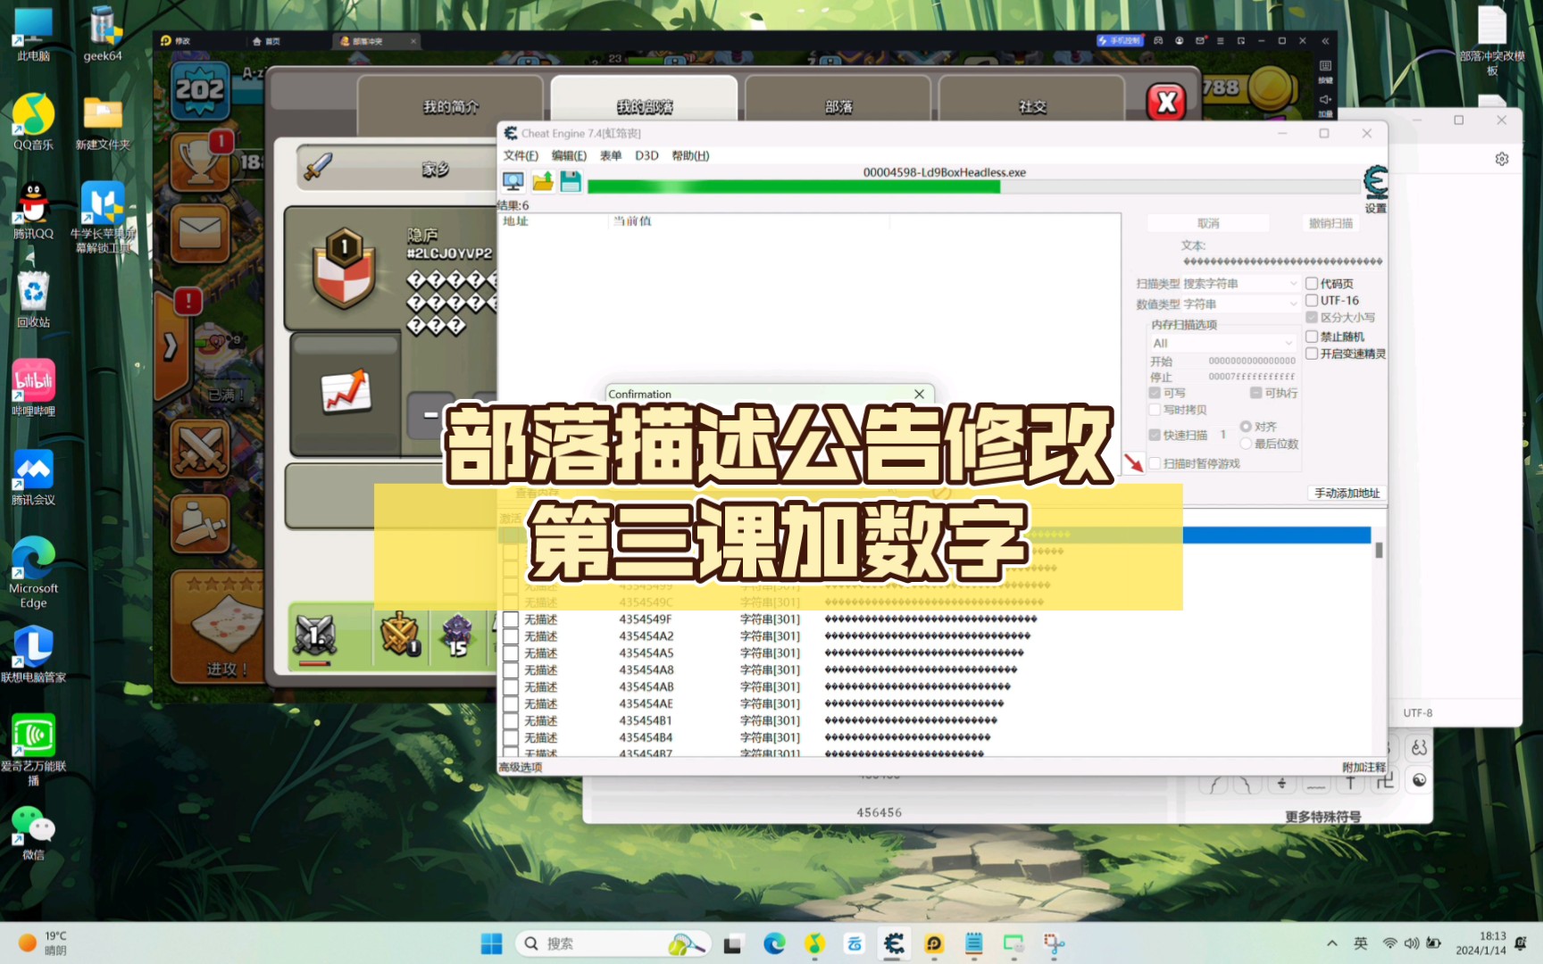Click the green scan progress bar
1543x964 pixels.
[973, 187]
